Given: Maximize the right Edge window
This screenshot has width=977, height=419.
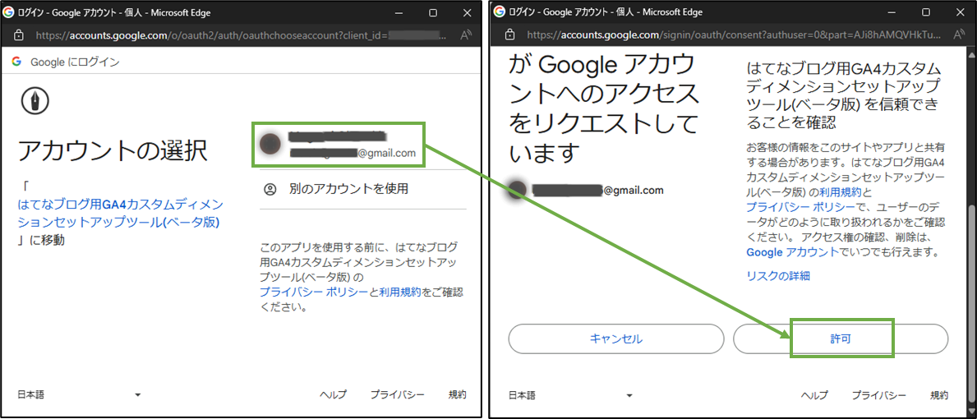Looking at the screenshot, I should pos(926,12).
